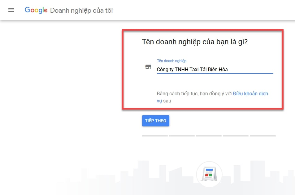The image size is (295, 195).
Task: Click the heading Tên doanh nghiệp của bạn là gì?
Action: pyautogui.click(x=195, y=42)
